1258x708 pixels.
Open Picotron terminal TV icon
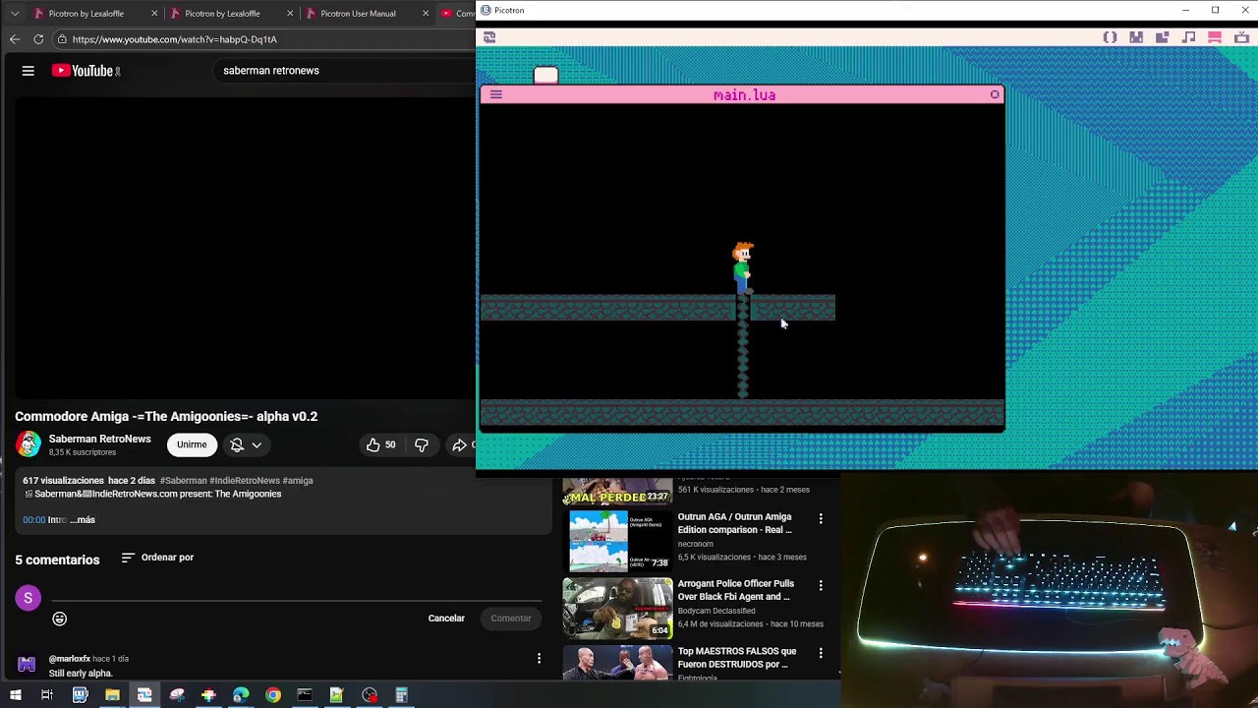(1241, 37)
